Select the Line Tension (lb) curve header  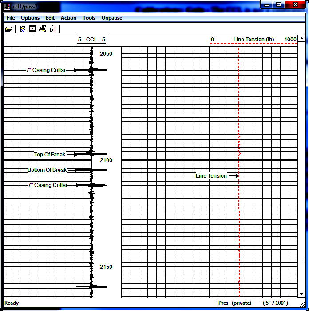(254, 40)
